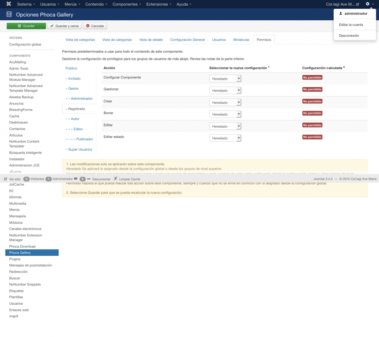Open Multimedia in the sidebar
This screenshot has width=379, height=337.
click(18, 204)
